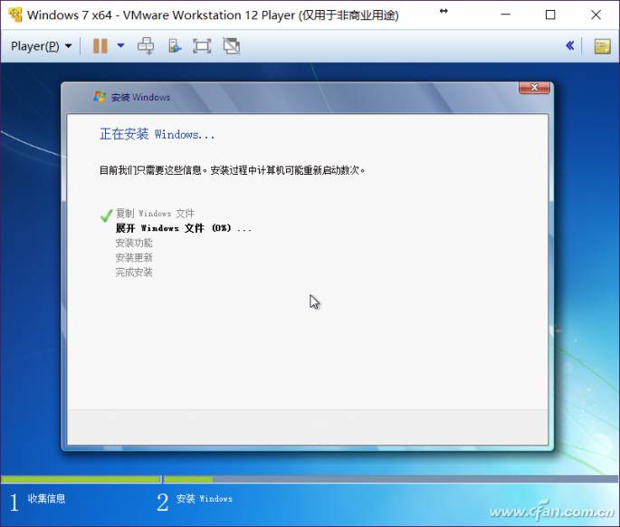This screenshot has height=527, width=620.
Task: Enter full screen mode
Action: tap(202, 46)
